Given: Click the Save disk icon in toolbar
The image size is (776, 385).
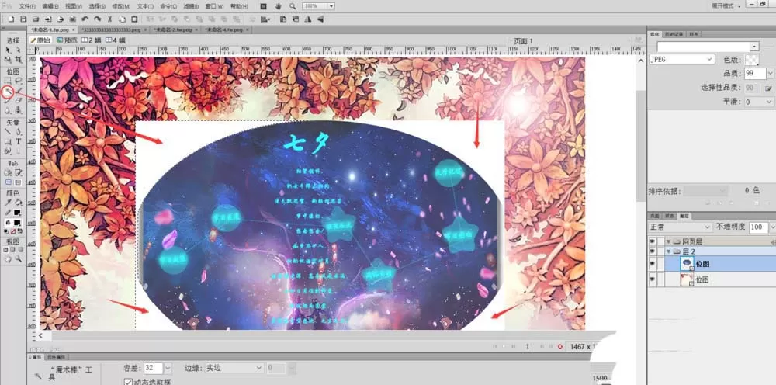Looking at the screenshot, I should tap(23, 19).
